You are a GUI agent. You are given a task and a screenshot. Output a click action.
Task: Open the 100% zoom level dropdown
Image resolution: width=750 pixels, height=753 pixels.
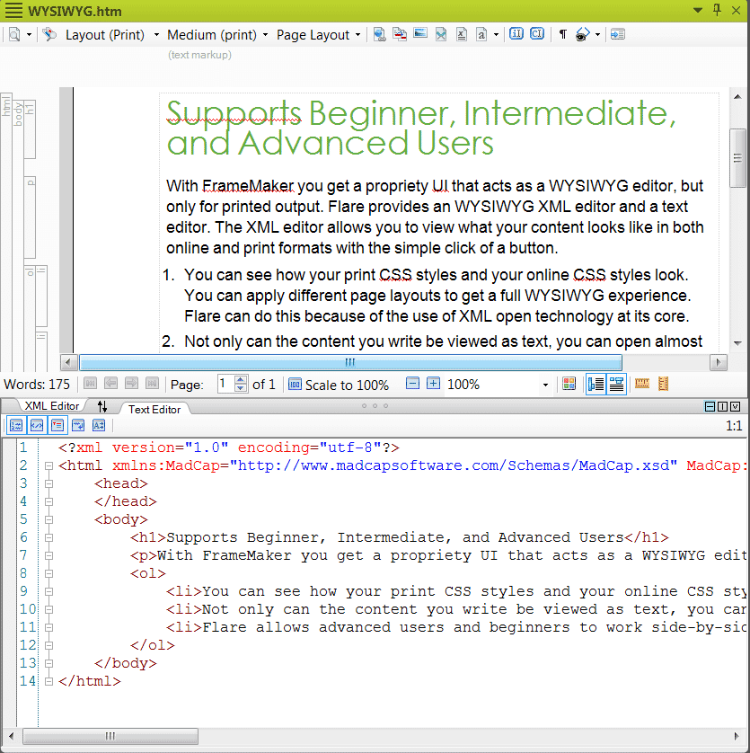[545, 385]
